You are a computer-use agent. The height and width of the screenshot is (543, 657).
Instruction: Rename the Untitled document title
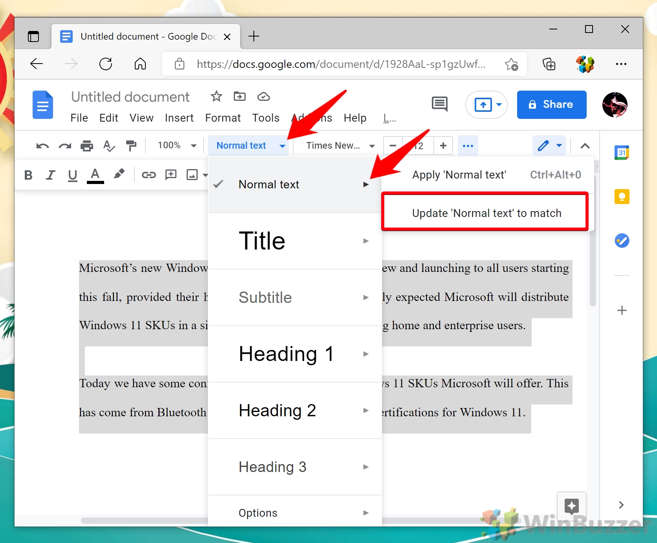tap(130, 97)
